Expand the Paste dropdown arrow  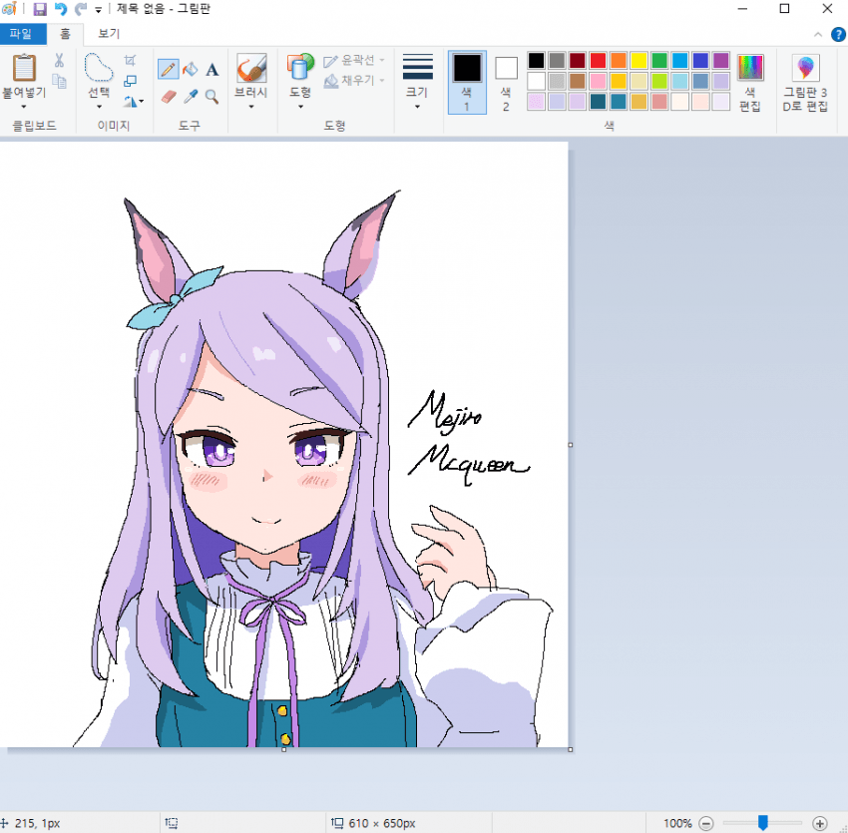click(24, 107)
